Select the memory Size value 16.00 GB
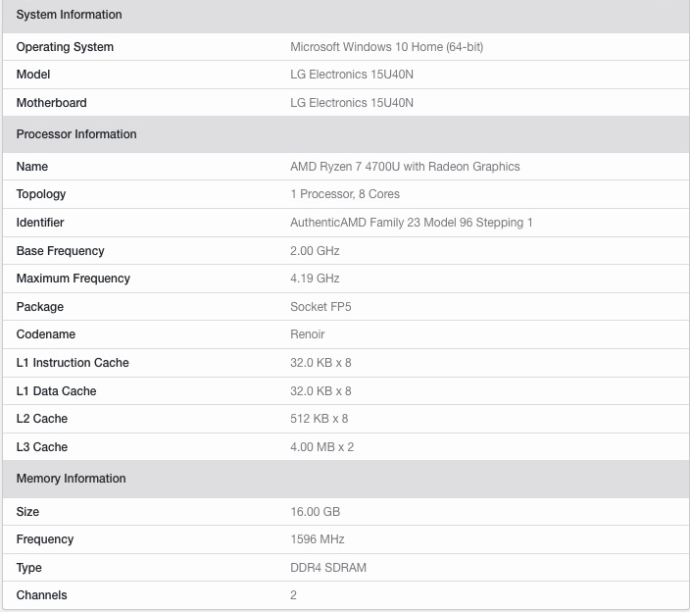This screenshot has height=612, width=690. [x=315, y=512]
